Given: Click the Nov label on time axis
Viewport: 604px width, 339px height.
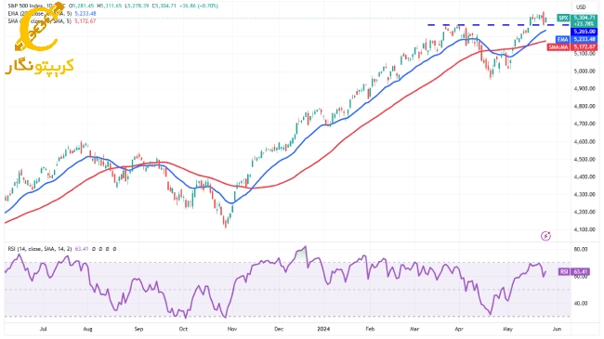Looking at the screenshot, I should (232, 329).
